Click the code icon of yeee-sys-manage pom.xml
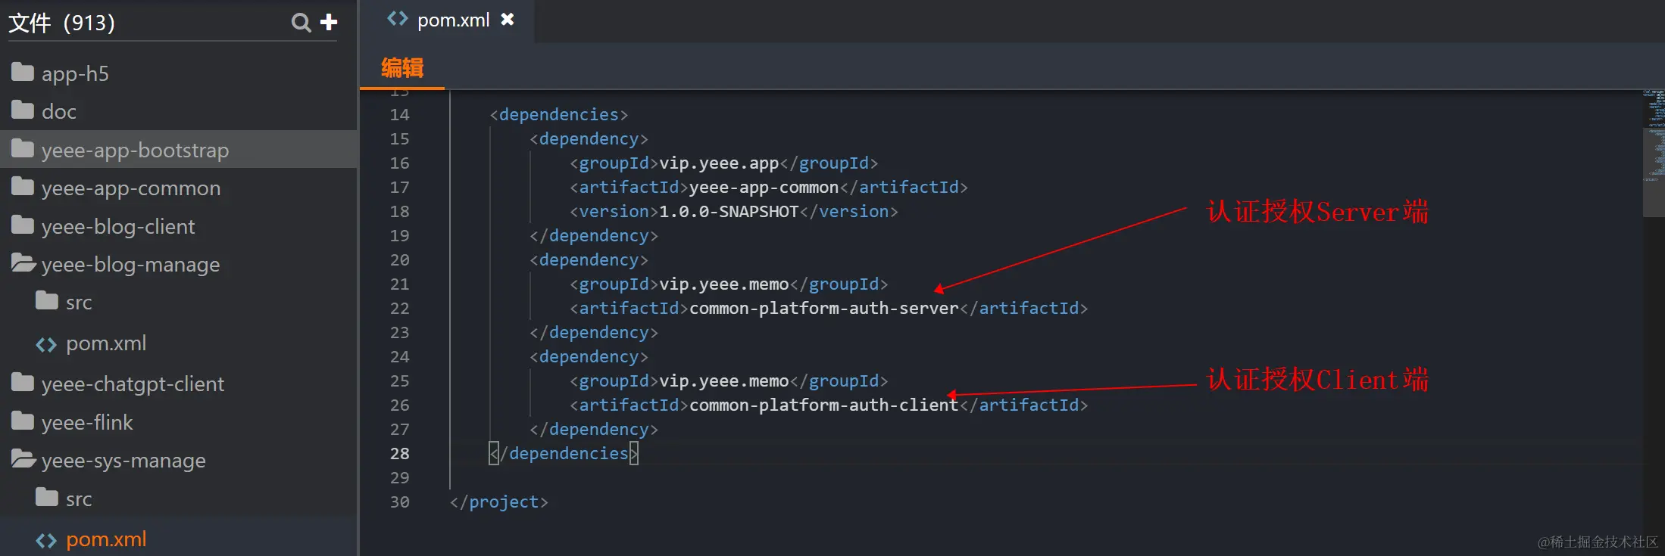The image size is (1665, 556). [x=46, y=541]
